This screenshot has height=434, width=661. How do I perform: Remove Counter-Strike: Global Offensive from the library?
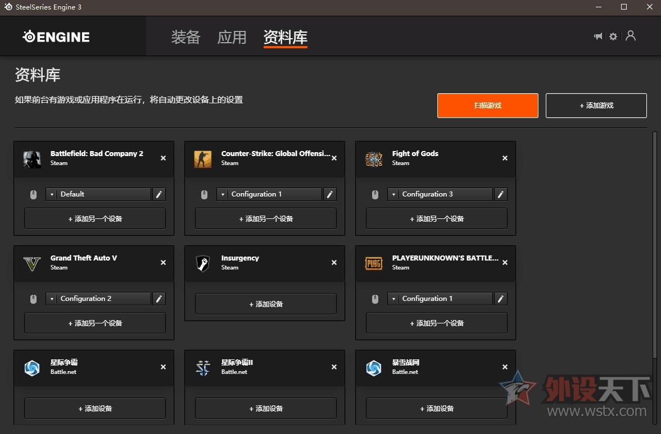[334, 158]
